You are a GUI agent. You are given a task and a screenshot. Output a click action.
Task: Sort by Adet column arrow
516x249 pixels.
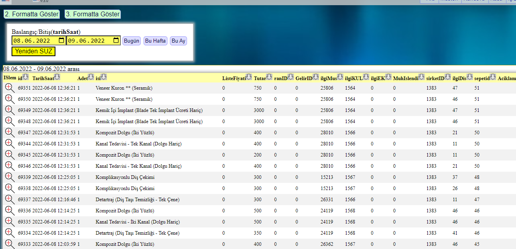[91, 77]
